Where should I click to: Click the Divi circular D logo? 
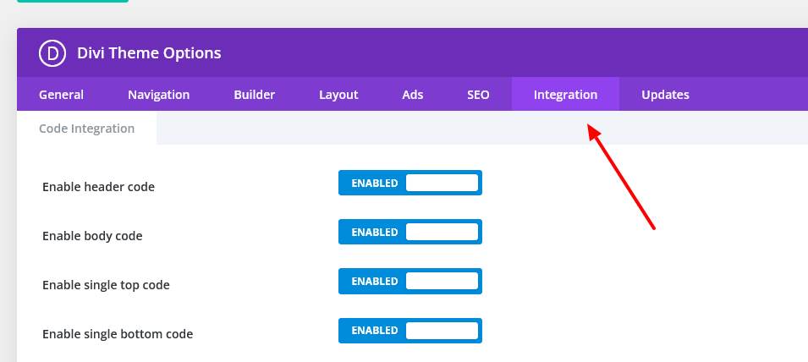pos(52,53)
